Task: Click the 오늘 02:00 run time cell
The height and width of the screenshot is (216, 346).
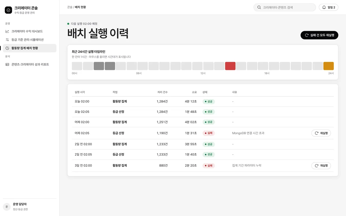Action: click(82, 101)
